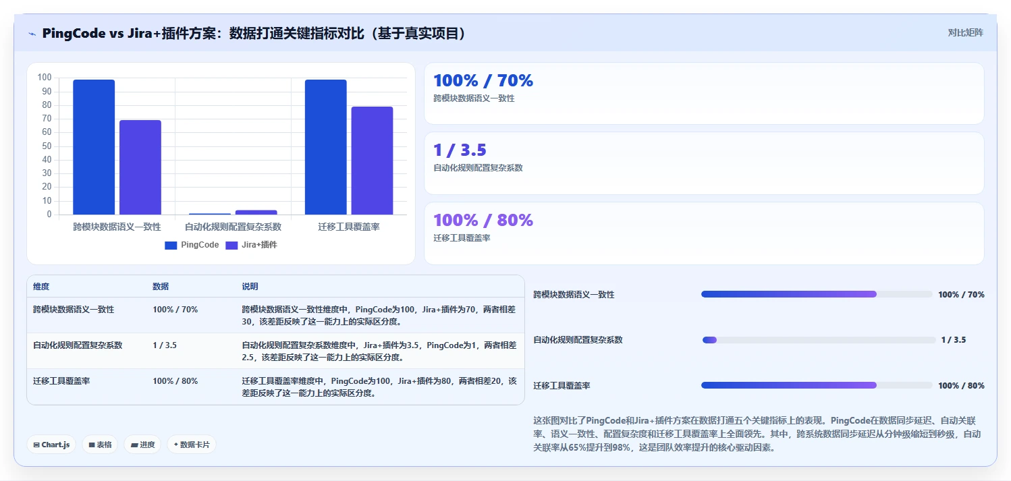The image size is (1011, 481).
Task: Toggle the Jira+插件 legend swatch in the chart
Action: 231,246
